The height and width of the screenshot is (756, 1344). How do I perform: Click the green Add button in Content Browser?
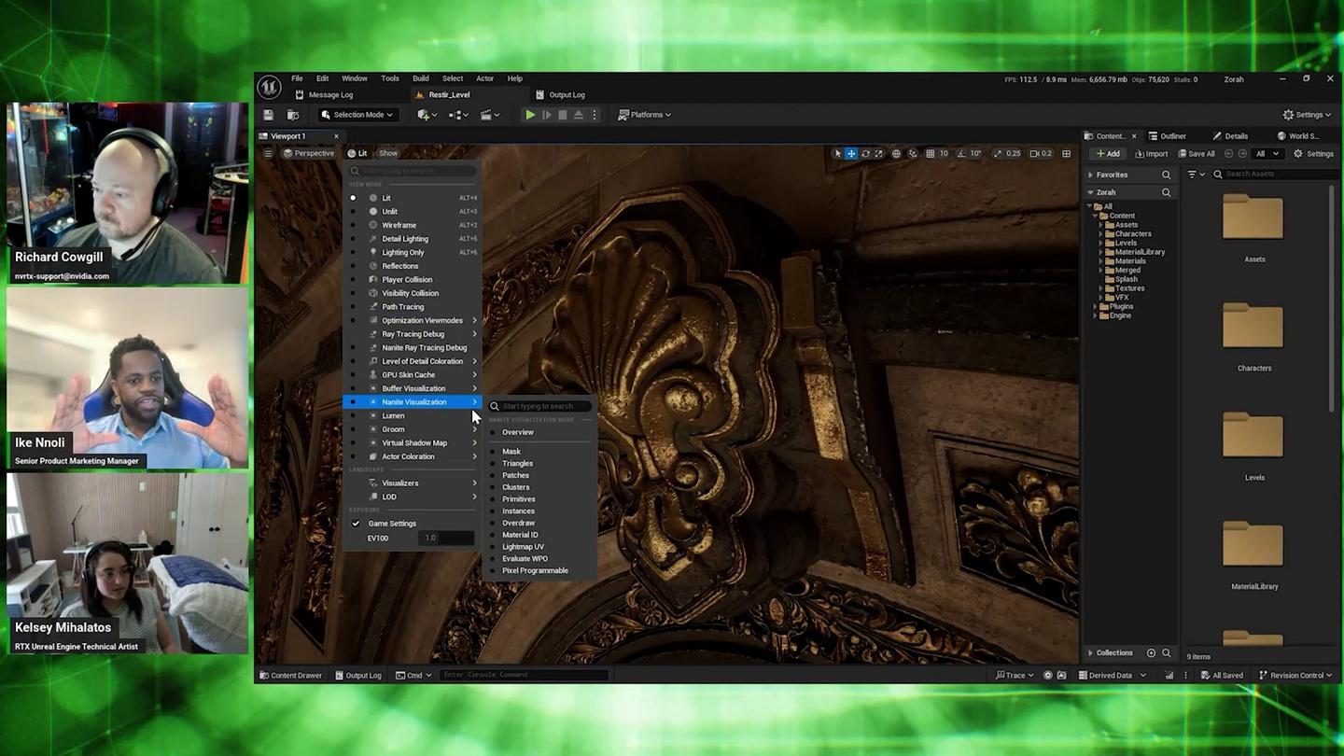coord(1108,154)
